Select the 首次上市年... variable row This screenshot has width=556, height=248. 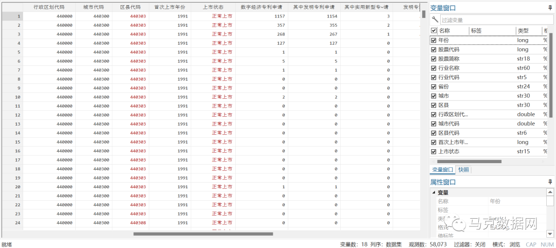pyautogui.click(x=490, y=142)
